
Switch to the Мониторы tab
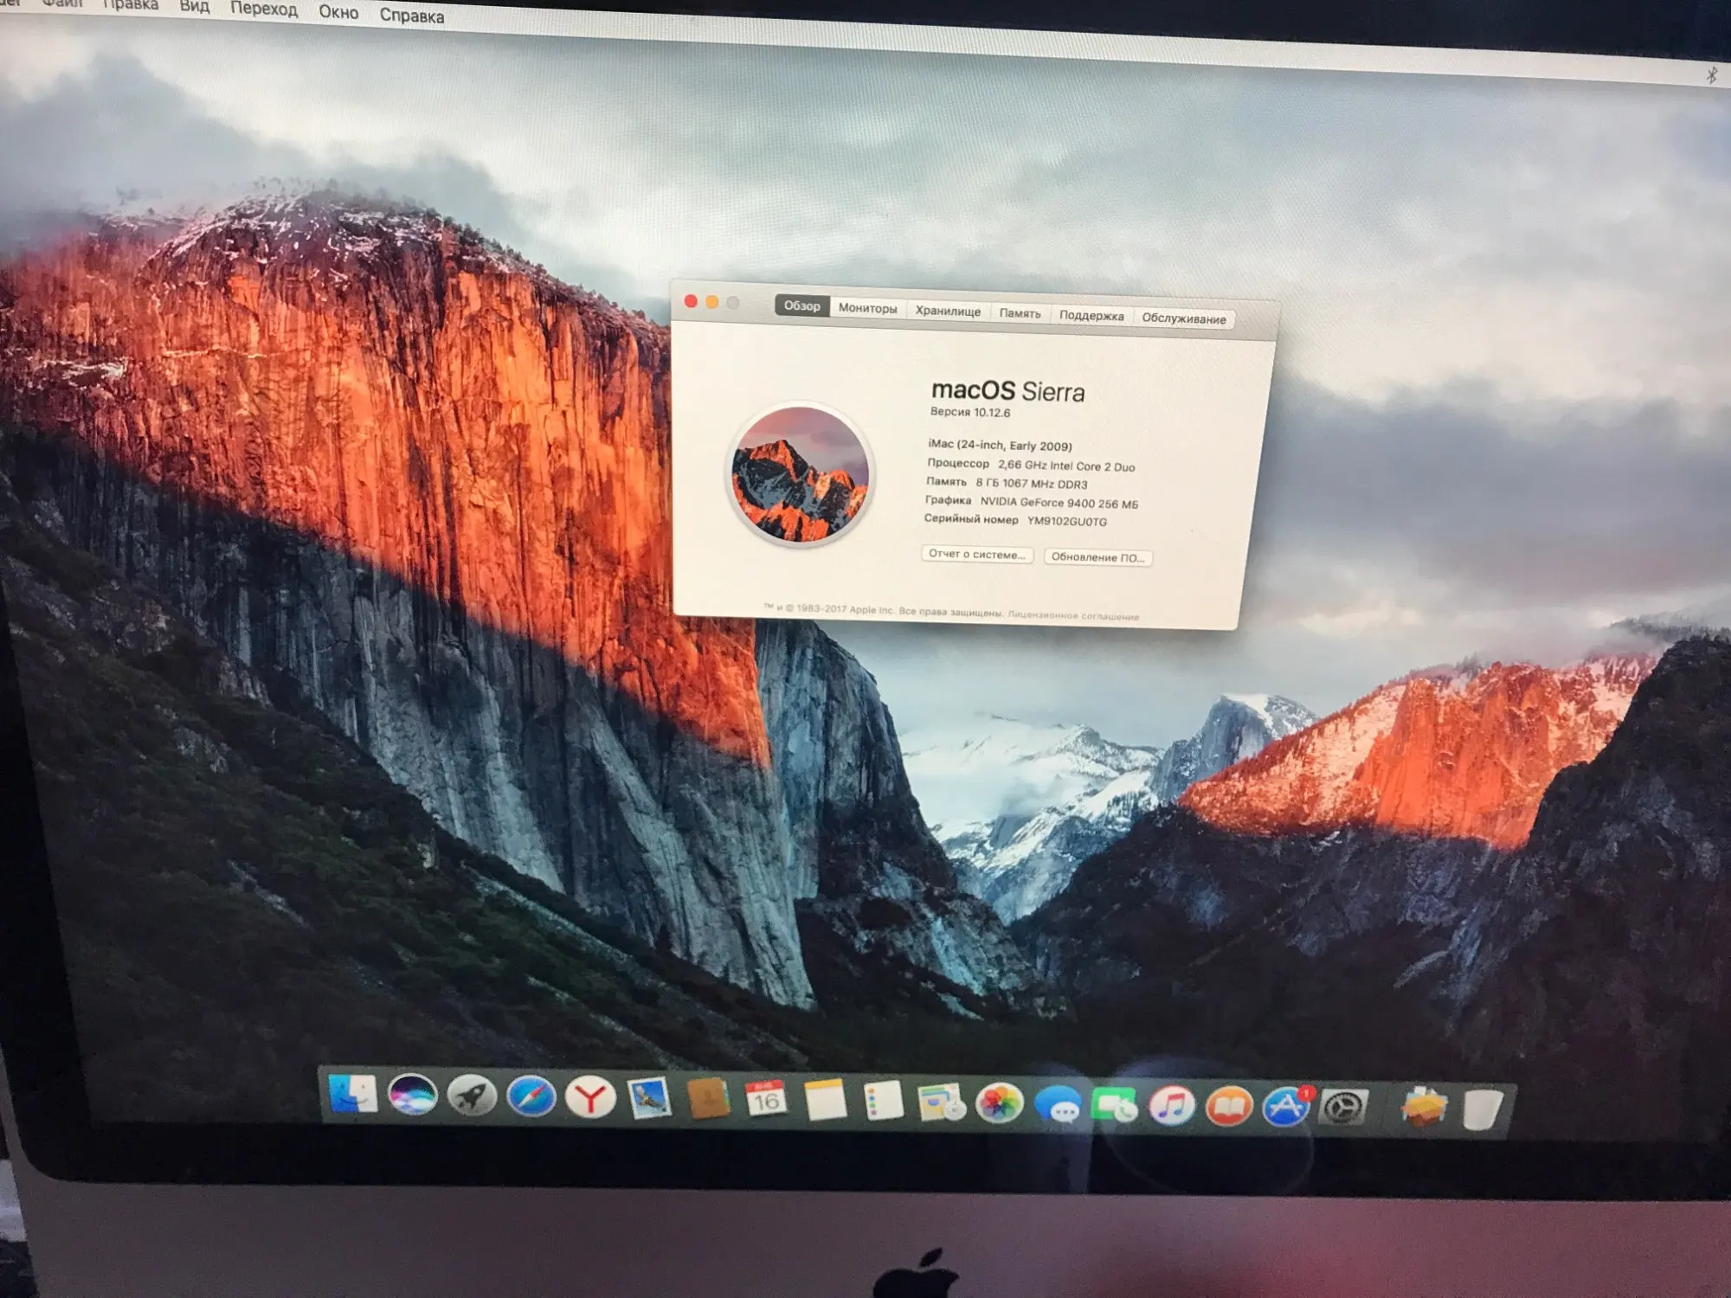point(867,308)
